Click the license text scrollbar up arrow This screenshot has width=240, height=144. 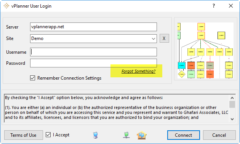(232, 98)
